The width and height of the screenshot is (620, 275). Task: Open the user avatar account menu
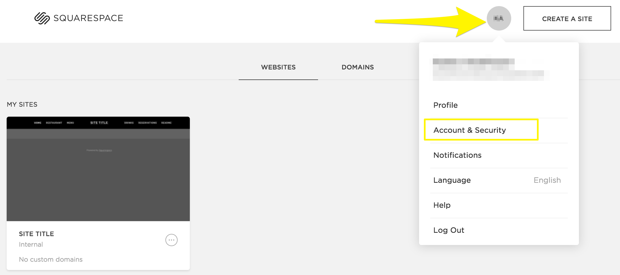(499, 18)
